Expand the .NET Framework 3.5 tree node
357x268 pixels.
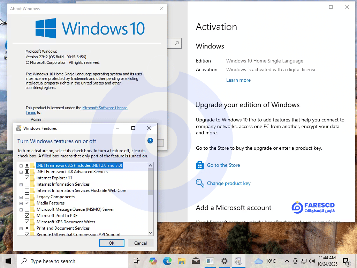pos(21,165)
